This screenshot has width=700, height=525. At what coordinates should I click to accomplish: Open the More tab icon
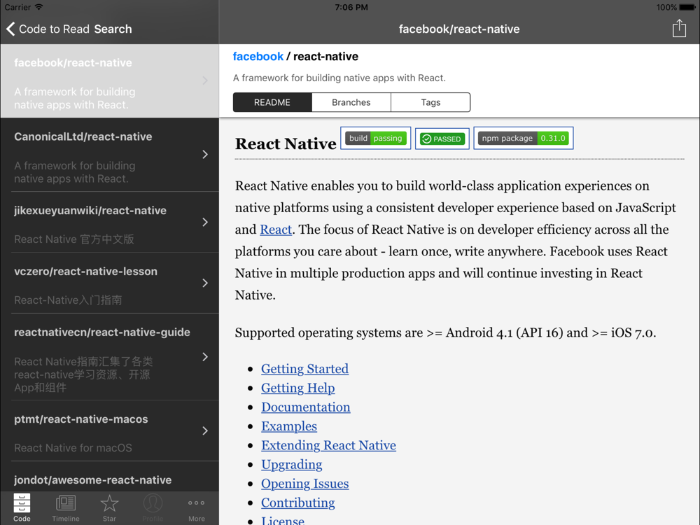pos(197,507)
